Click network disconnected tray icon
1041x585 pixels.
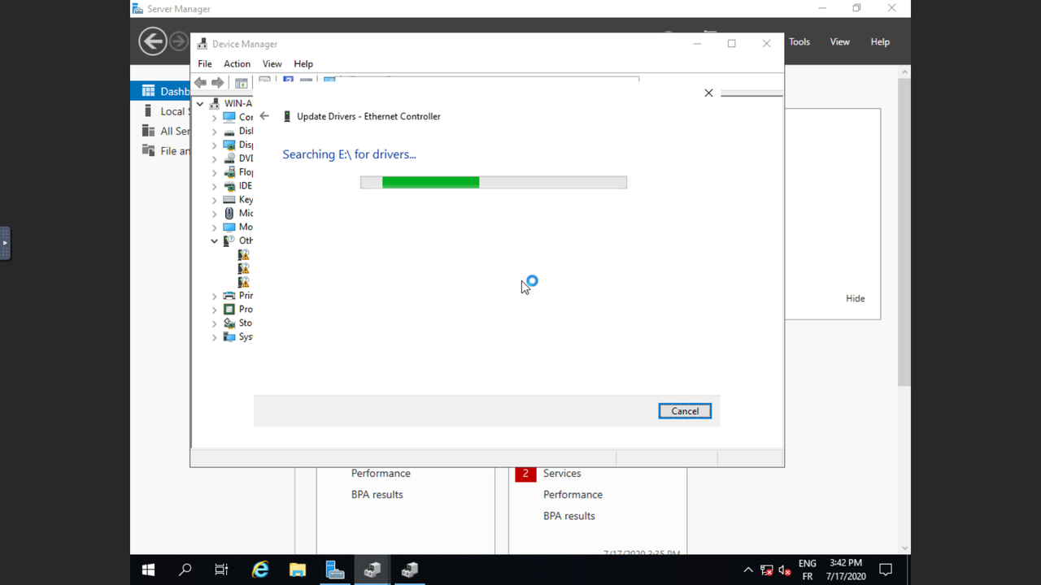point(767,570)
